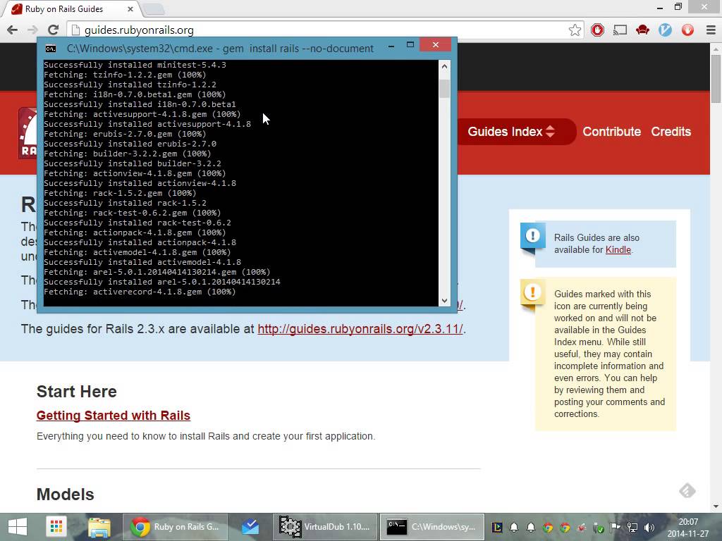The height and width of the screenshot is (541, 722).
Task: Open the red shield extension icon
Action: point(687,30)
